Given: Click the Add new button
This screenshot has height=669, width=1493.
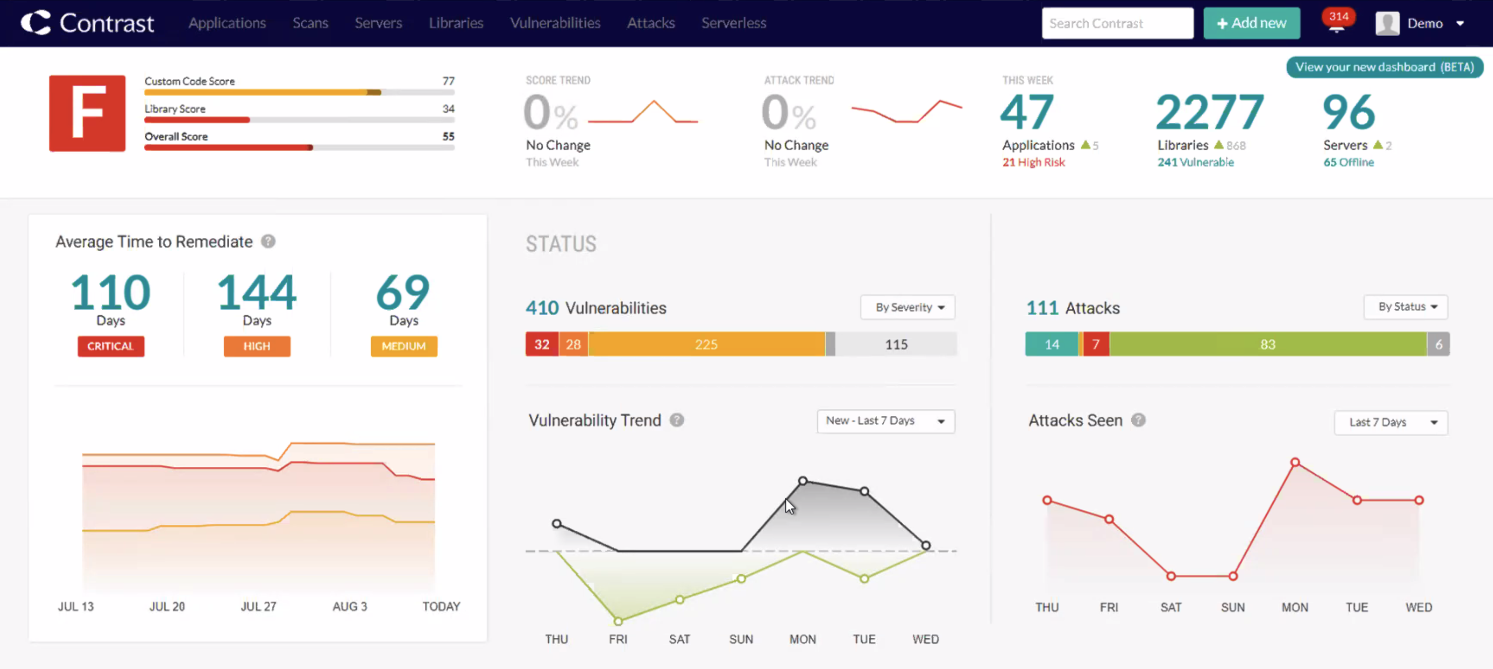Looking at the screenshot, I should (x=1252, y=23).
